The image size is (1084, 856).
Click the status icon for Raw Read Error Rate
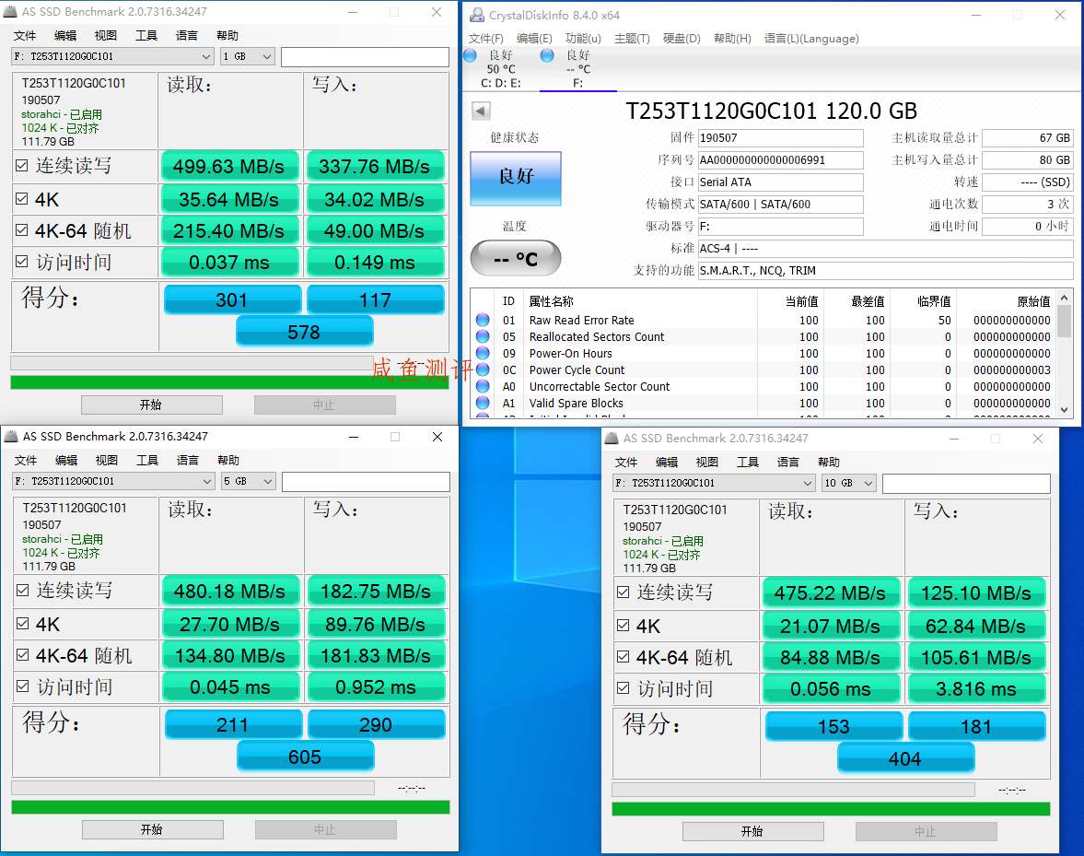tap(483, 320)
